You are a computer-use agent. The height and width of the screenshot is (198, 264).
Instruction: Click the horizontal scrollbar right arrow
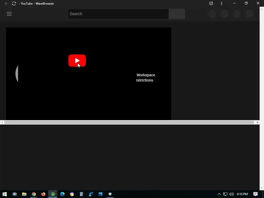tap(258, 122)
